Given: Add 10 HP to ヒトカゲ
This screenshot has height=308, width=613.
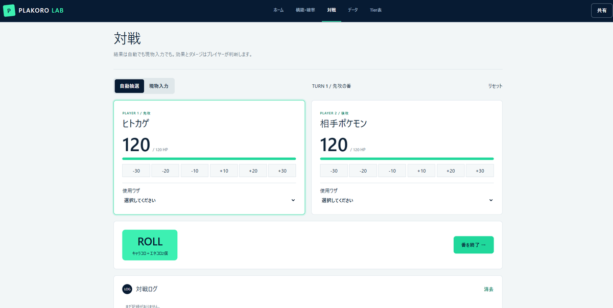Looking at the screenshot, I should tap(224, 171).
